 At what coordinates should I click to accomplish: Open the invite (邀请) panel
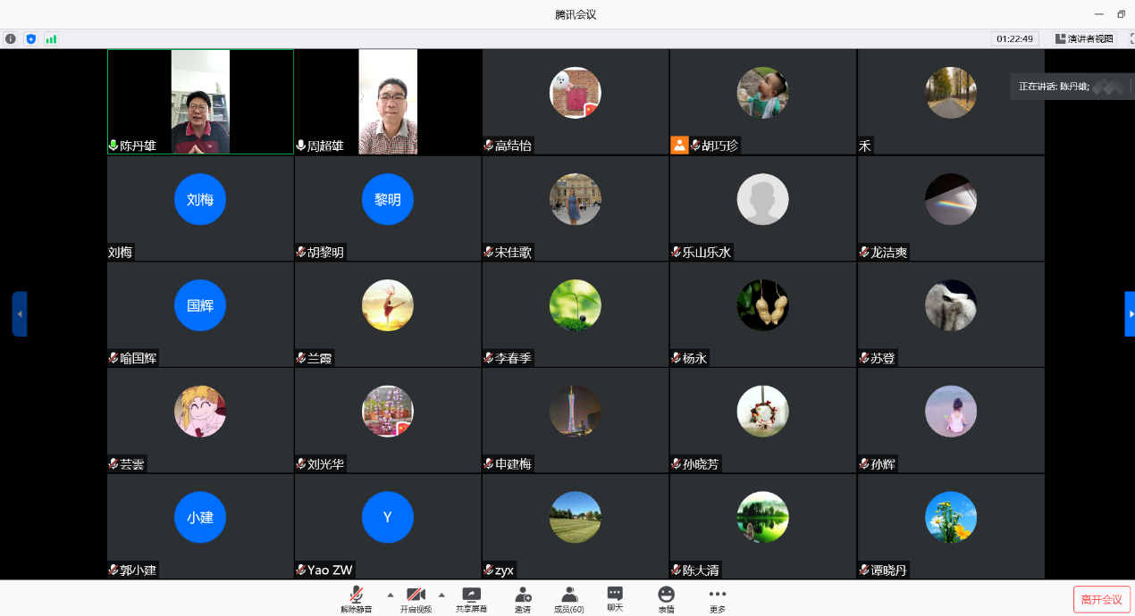(523, 598)
